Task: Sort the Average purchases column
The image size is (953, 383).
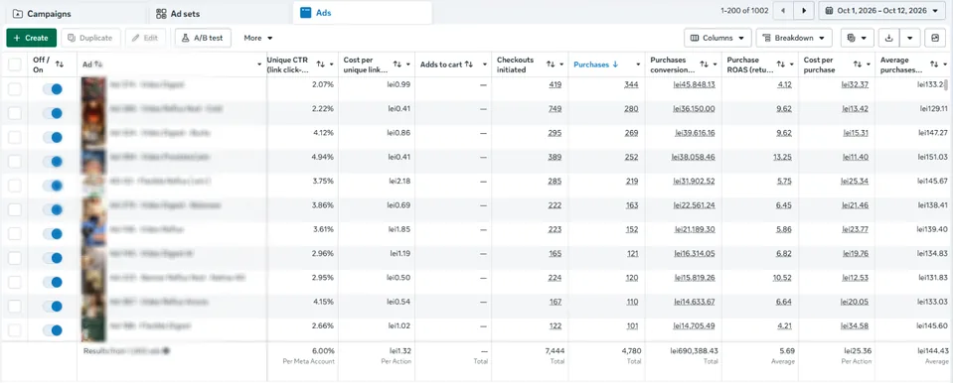Action: click(934, 64)
